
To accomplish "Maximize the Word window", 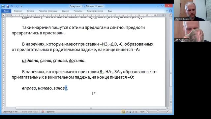I will pyautogui.click(x=162, y=6).
